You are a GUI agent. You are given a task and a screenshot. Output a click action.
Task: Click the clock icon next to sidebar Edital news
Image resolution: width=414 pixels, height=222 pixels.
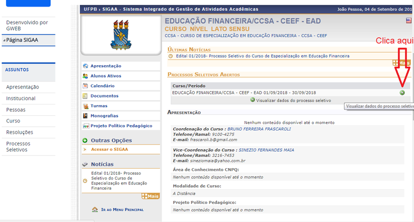pyautogui.click(x=85, y=181)
